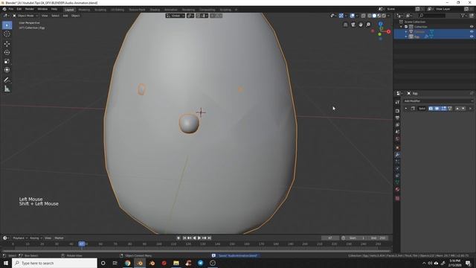The width and height of the screenshot is (476, 268).
Task: Jump to the timeline end frame
Action: (209, 238)
